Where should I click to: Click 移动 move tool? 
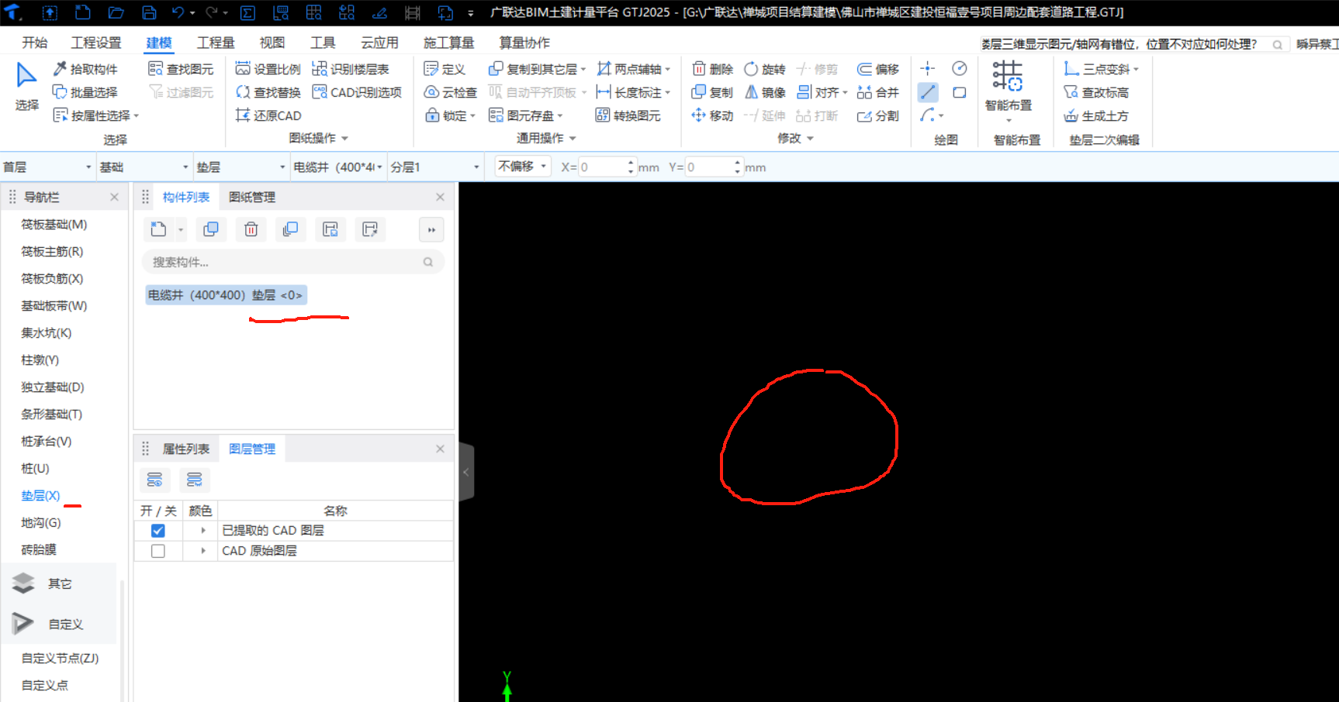pos(712,115)
